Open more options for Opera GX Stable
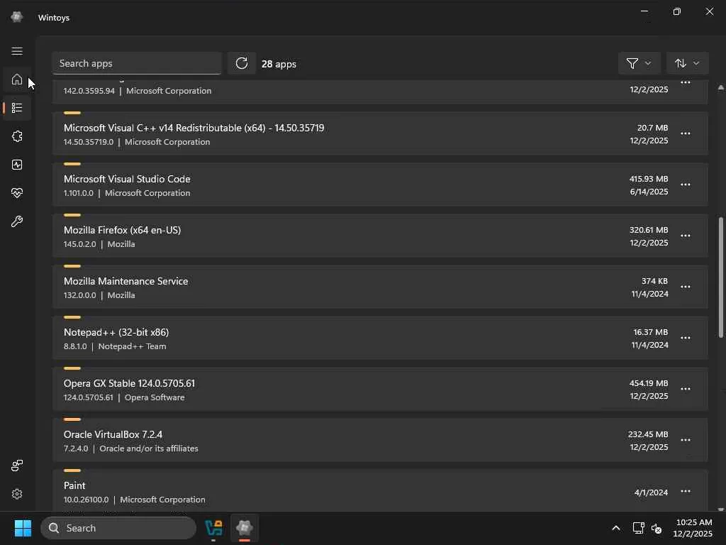Viewport: 726px width, 545px height. click(686, 389)
